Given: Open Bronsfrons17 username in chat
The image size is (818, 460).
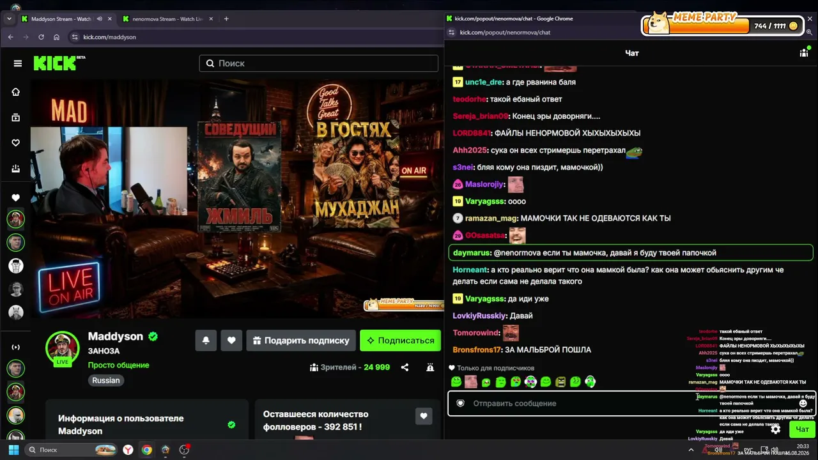Looking at the screenshot, I should coord(478,350).
